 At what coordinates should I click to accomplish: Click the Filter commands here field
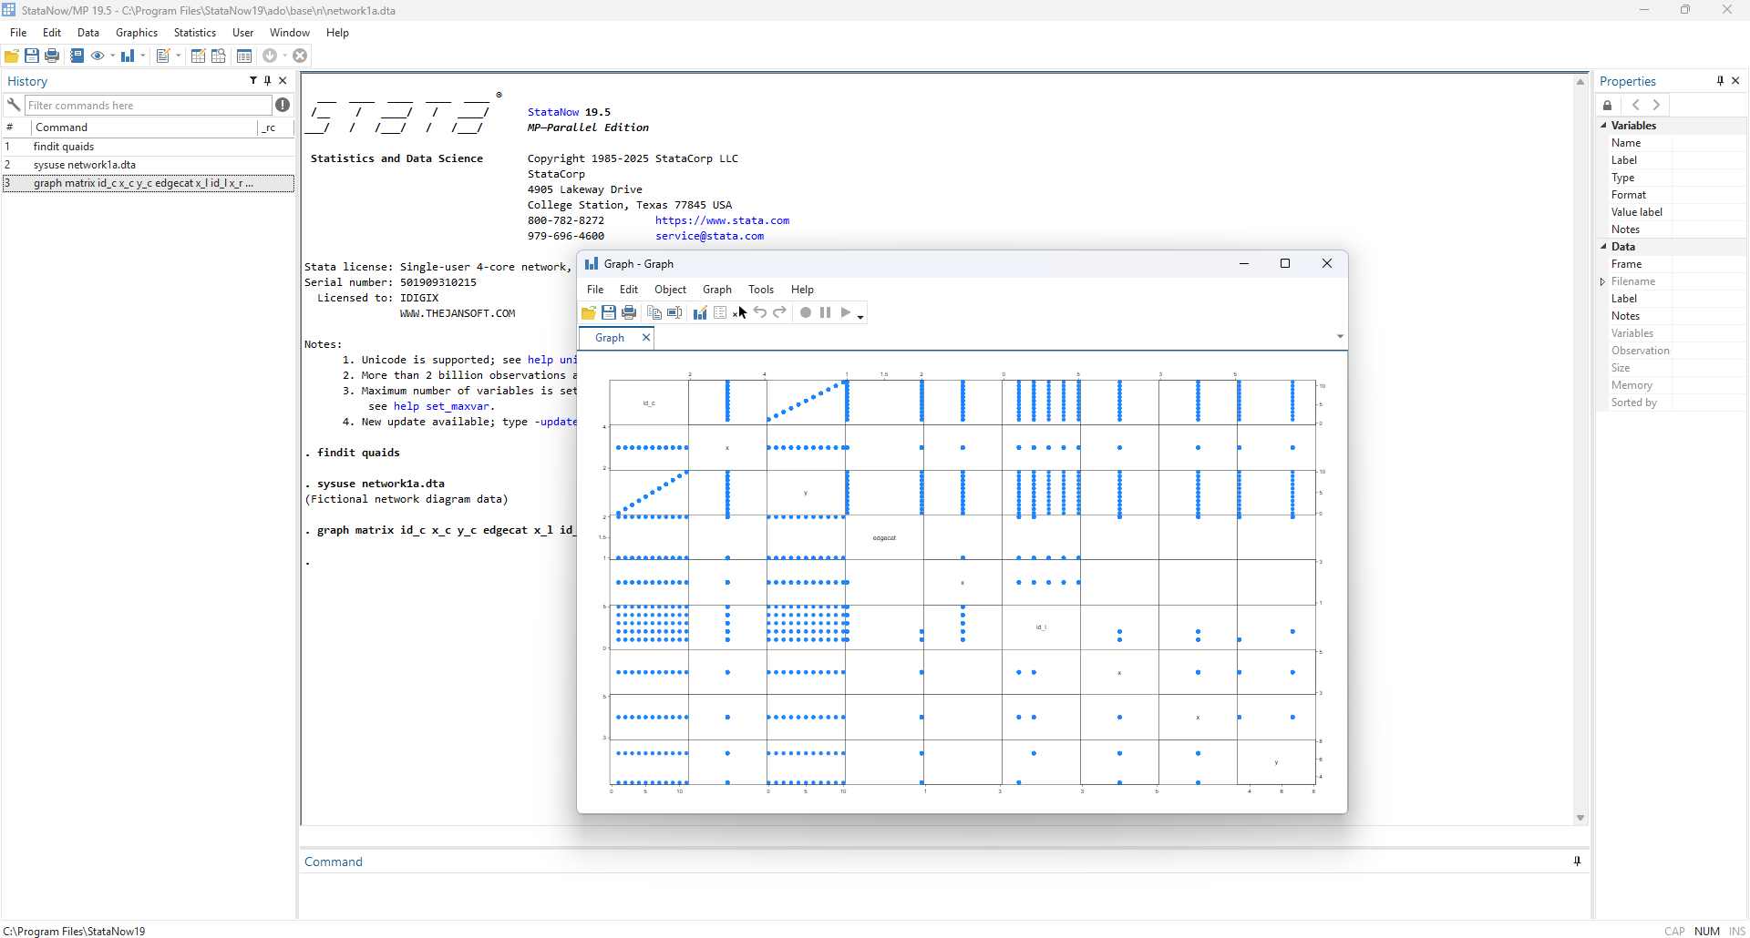[148, 105]
